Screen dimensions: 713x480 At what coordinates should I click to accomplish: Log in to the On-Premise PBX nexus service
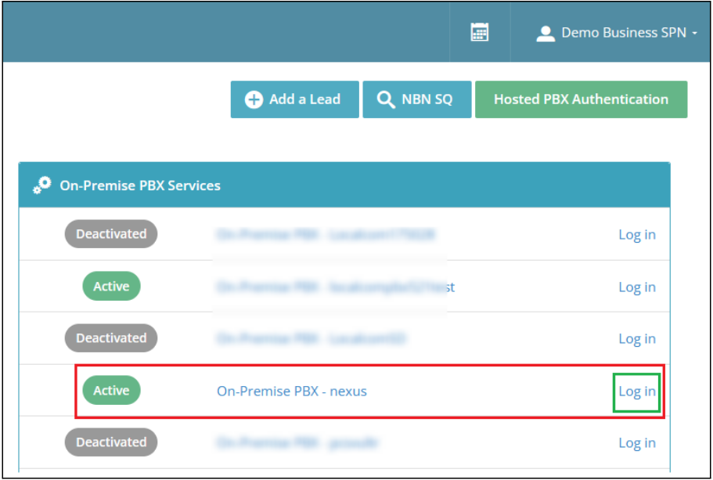(x=636, y=391)
